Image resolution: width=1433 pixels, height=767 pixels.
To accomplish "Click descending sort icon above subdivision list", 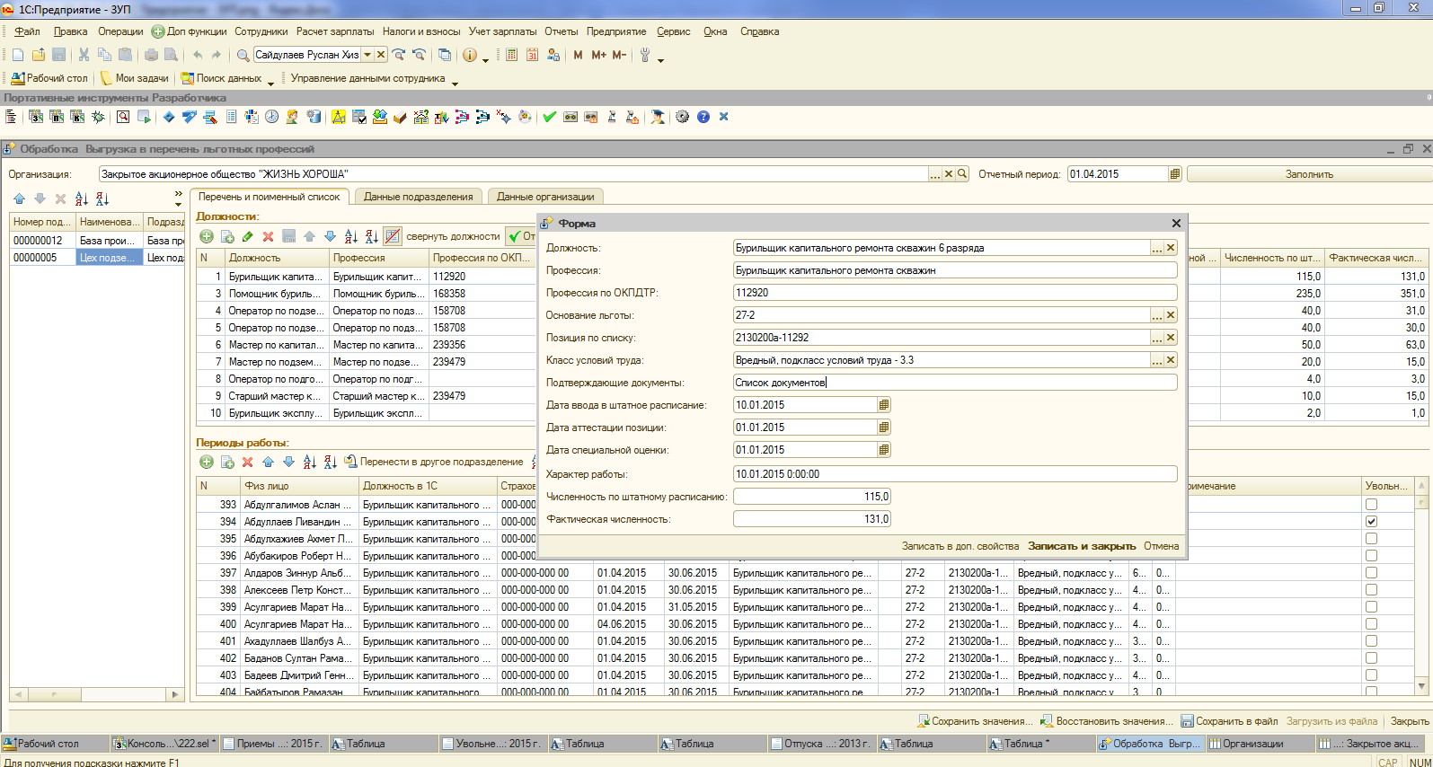I will point(102,198).
